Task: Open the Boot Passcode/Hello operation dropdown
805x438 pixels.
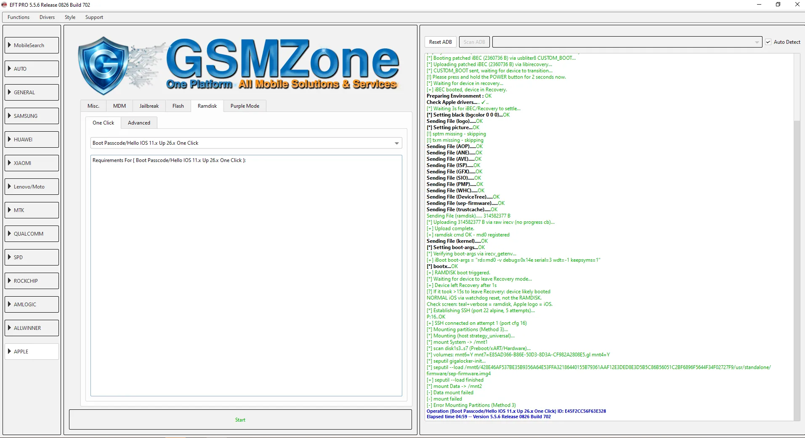Action: pyautogui.click(x=246, y=143)
